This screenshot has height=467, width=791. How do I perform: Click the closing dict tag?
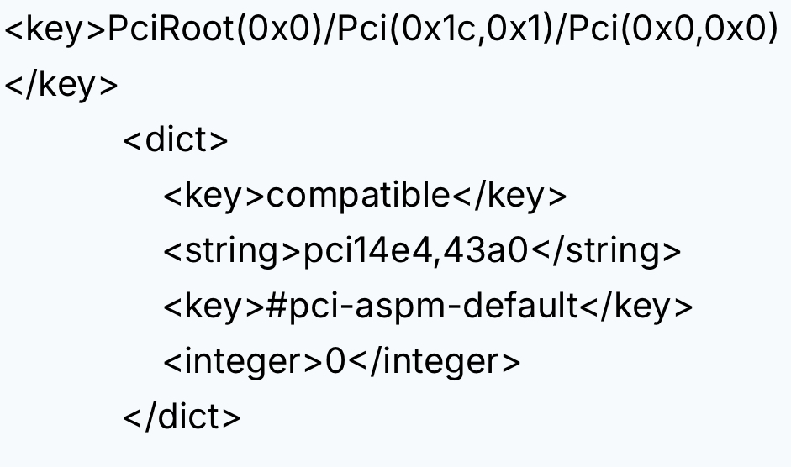point(182,417)
